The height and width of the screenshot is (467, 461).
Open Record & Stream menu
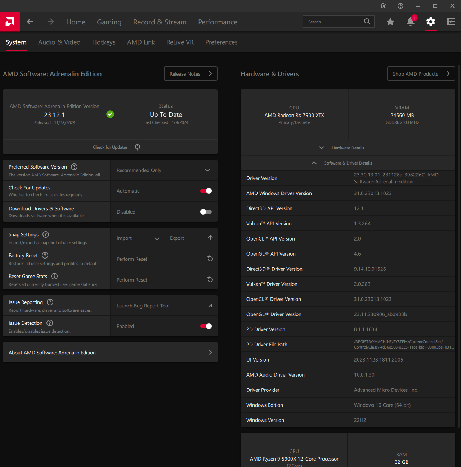click(x=160, y=22)
